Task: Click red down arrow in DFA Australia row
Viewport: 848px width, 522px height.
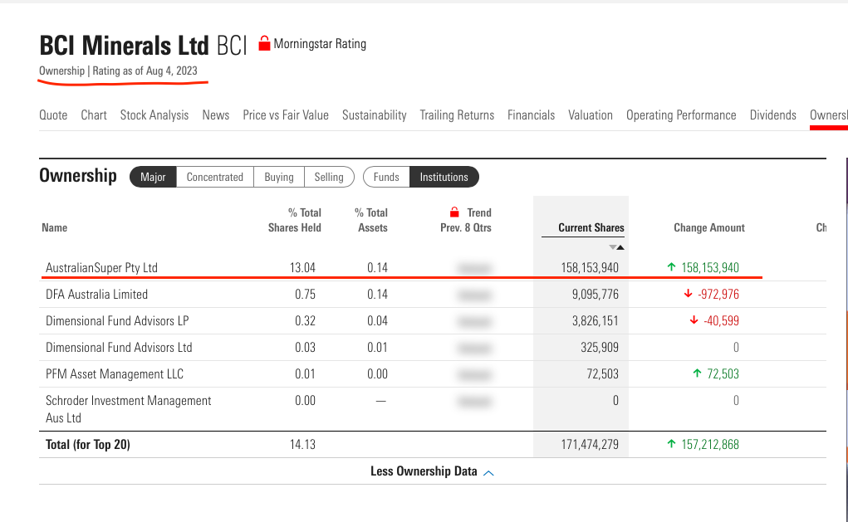Action: 688,294
